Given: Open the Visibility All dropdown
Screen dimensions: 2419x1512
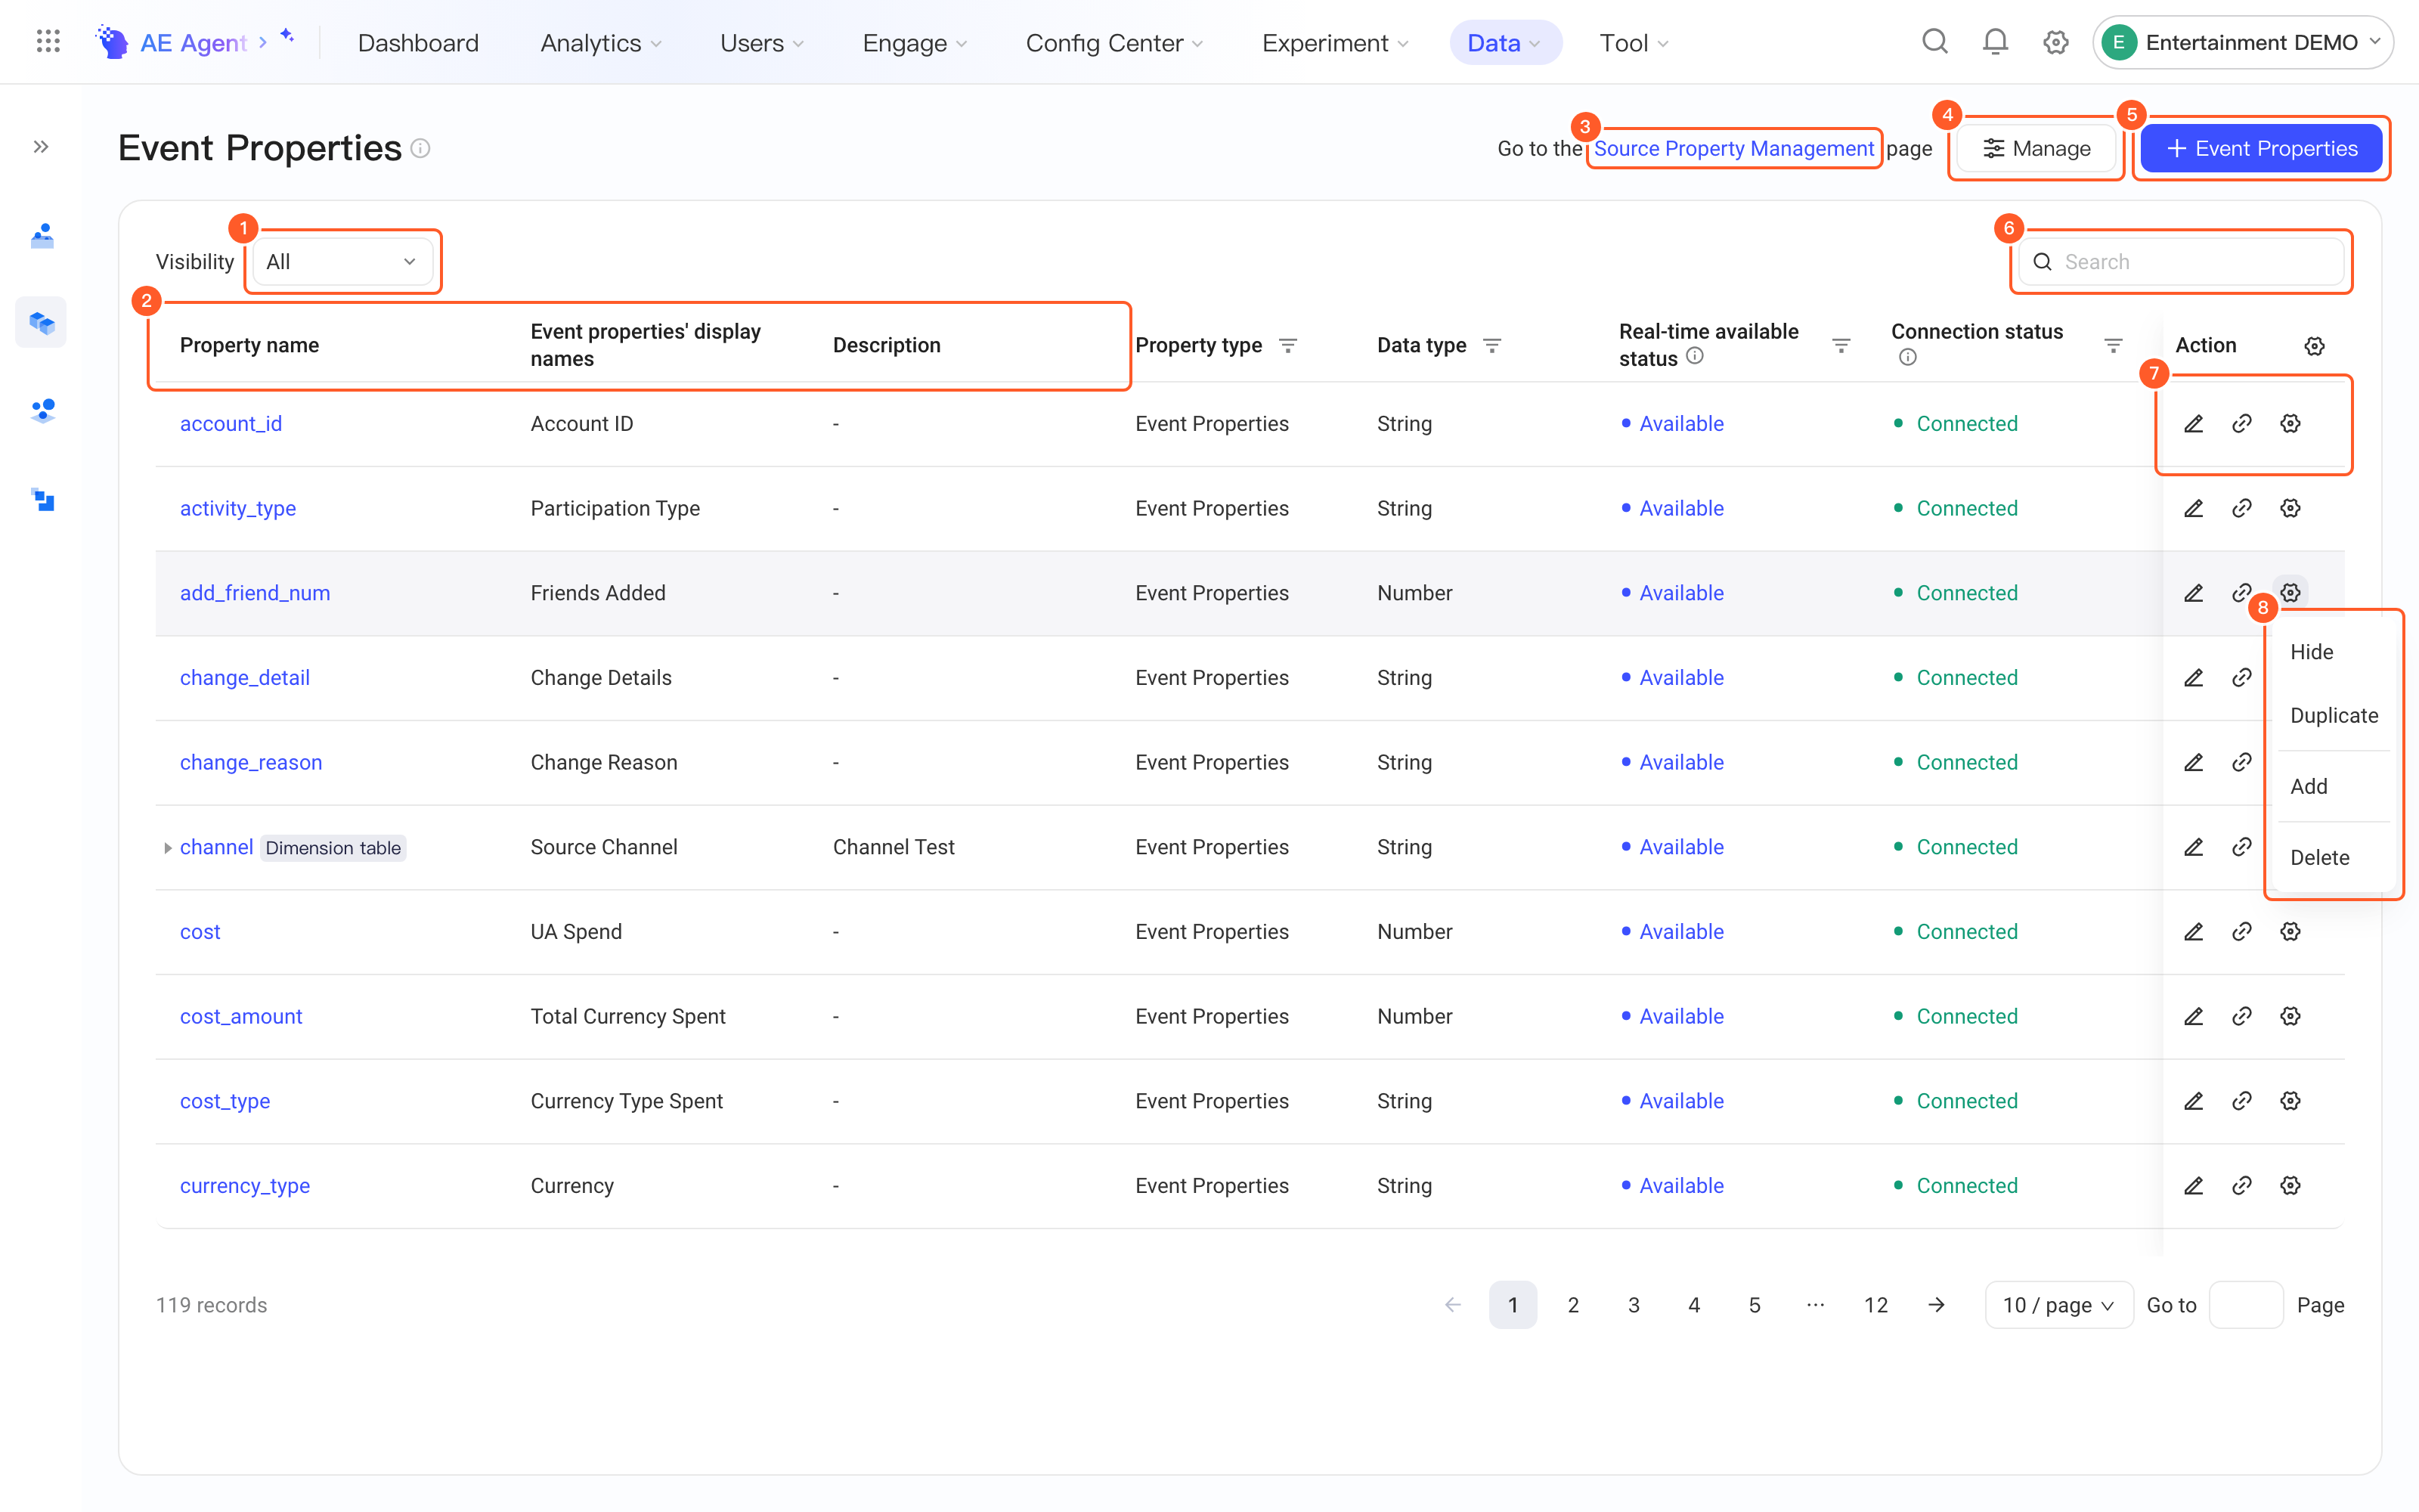Looking at the screenshot, I should (x=342, y=262).
